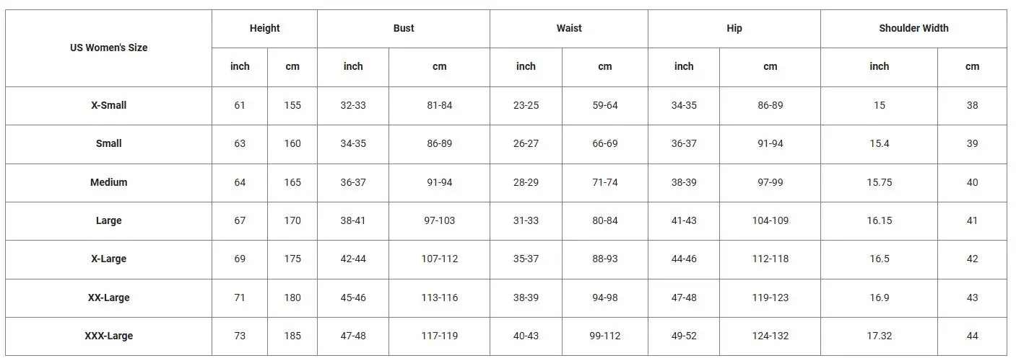Click the Bust column header
The width and height of the screenshot is (1016, 358).
pyautogui.click(x=404, y=28)
